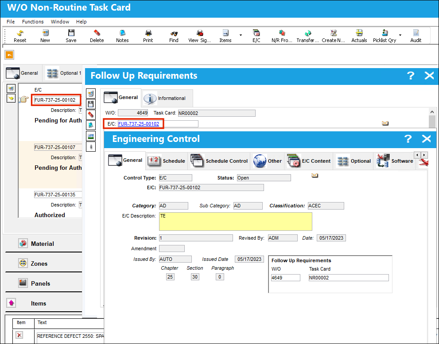
Task: Click the View Sig... toolbar icon
Action: point(200,36)
